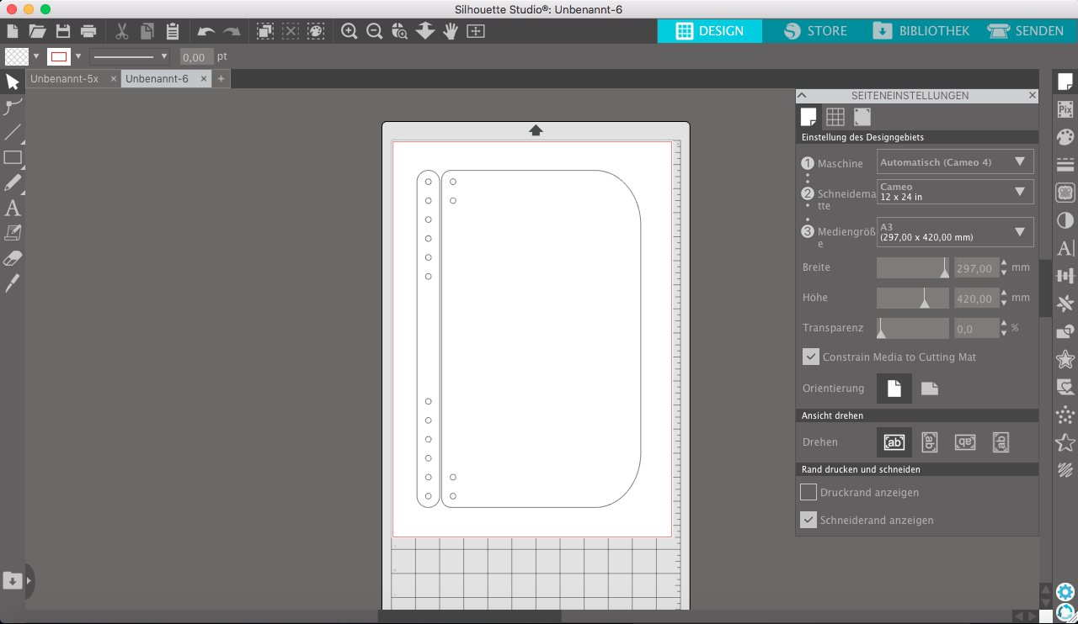
Task: Open BIBLIOTHEK tab
Action: click(x=921, y=31)
